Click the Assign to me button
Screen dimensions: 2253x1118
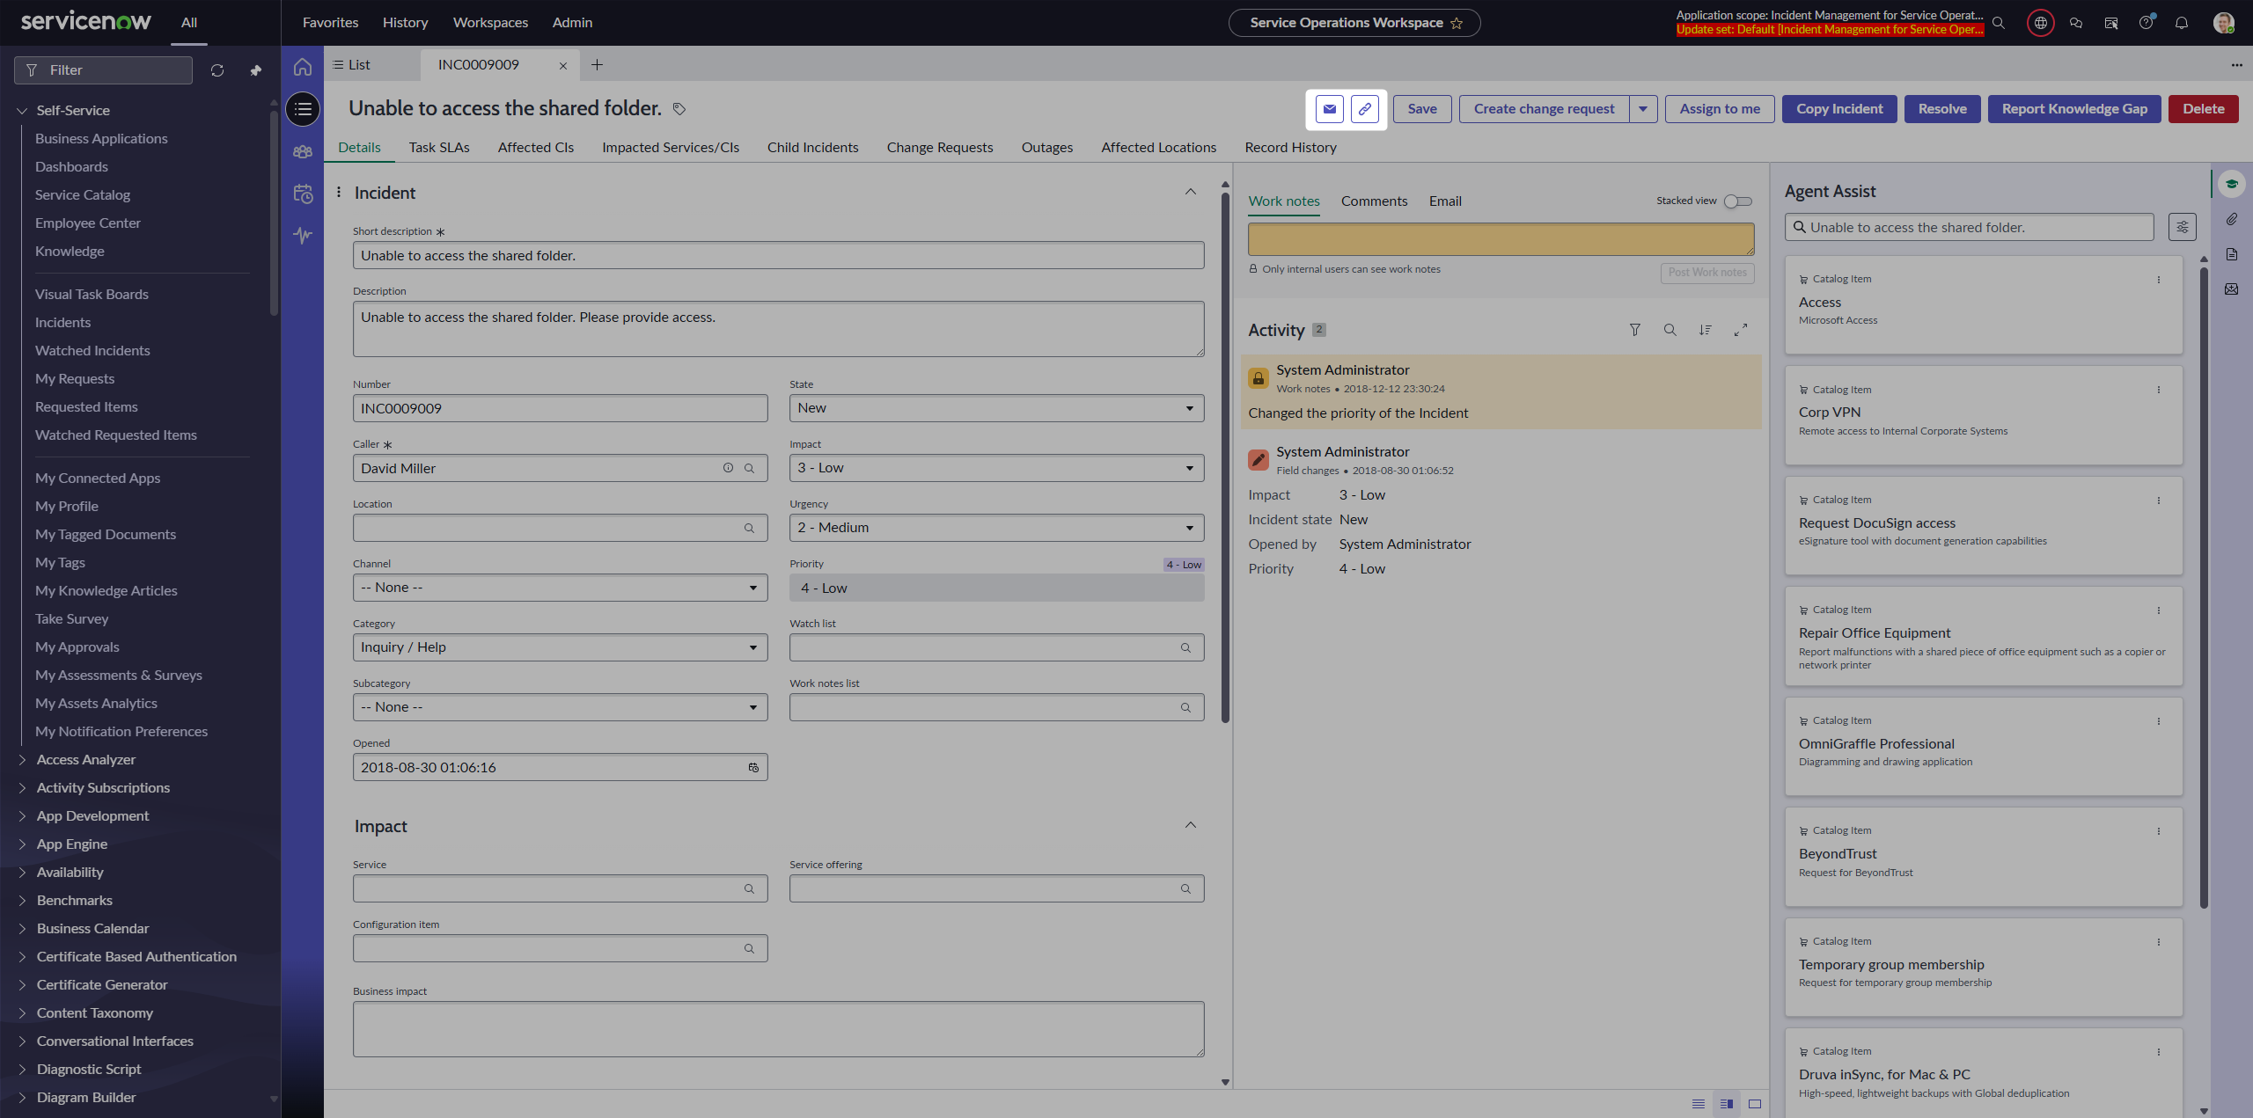coord(1719,109)
